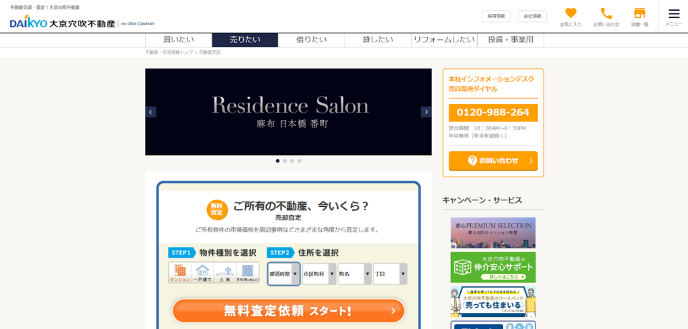Open the store list icon

point(640,17)
